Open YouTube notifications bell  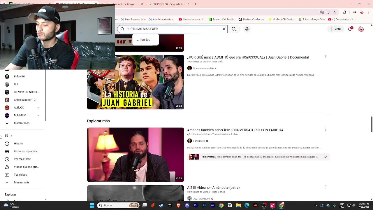[x=350, y=29]
